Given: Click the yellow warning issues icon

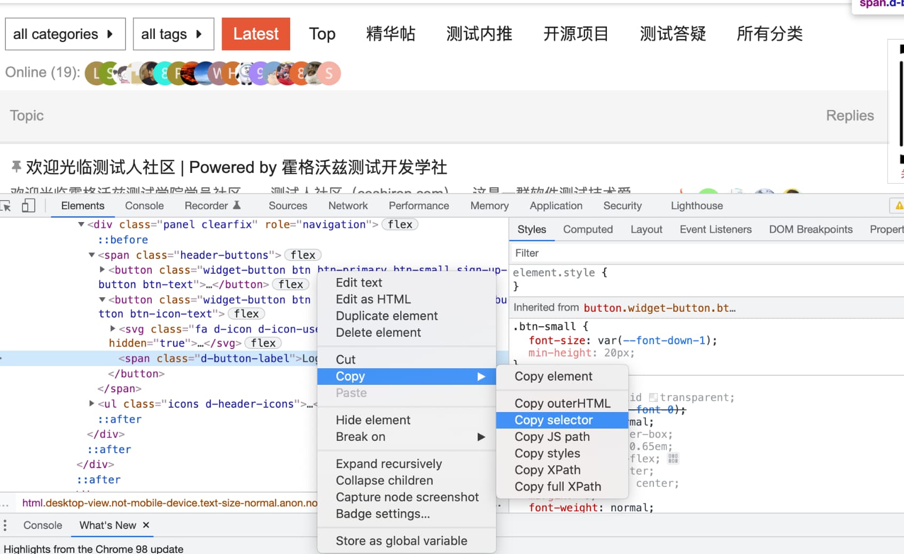Looking at the screenshot, I should pyautogui.click(x=899, y=206).
